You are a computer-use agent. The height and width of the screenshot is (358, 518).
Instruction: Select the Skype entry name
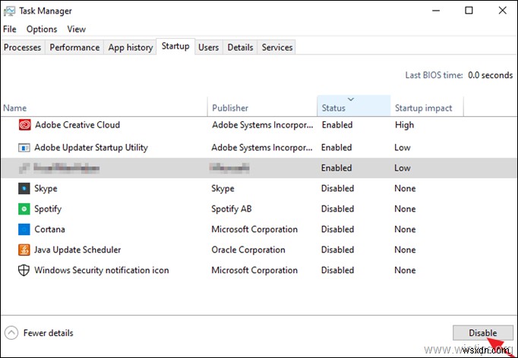pos(46,188)
